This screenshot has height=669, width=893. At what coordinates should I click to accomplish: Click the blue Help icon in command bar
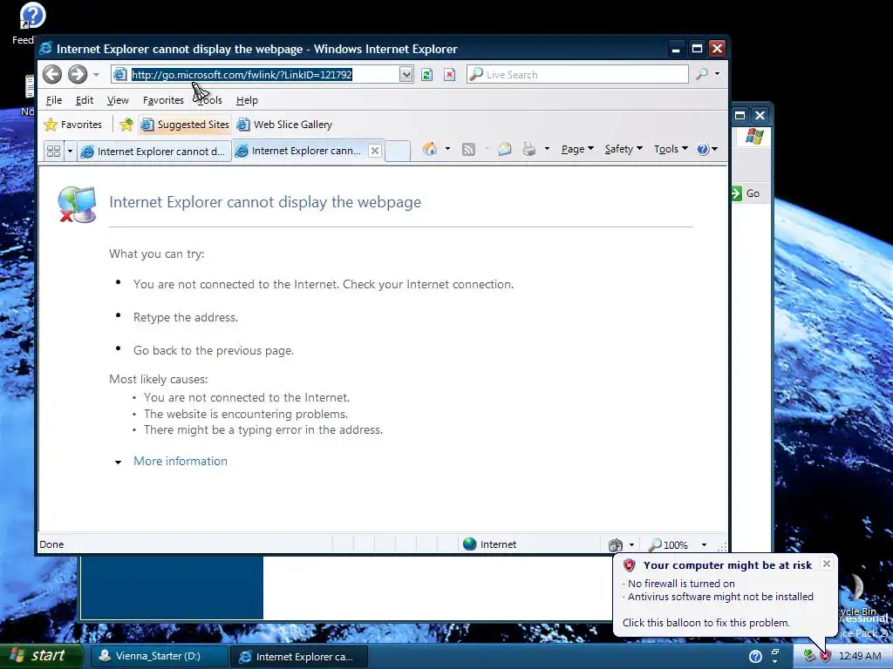click(x=703, y=149)
